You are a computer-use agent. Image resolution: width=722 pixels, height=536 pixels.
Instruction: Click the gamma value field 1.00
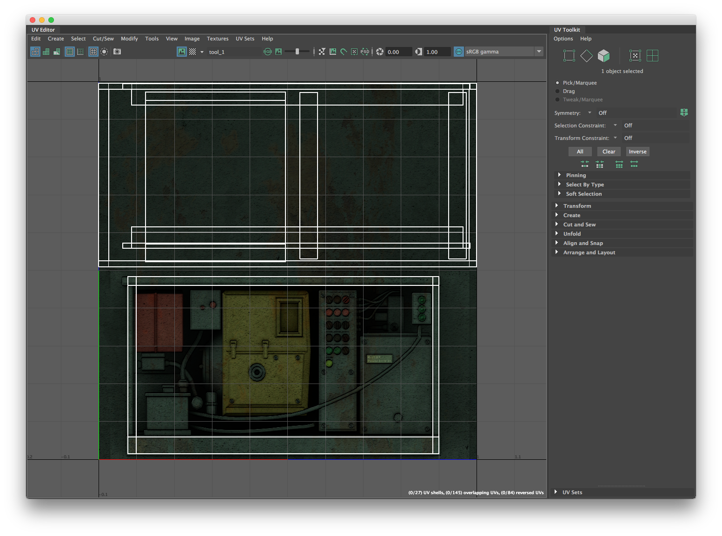[x=437, y=52]
